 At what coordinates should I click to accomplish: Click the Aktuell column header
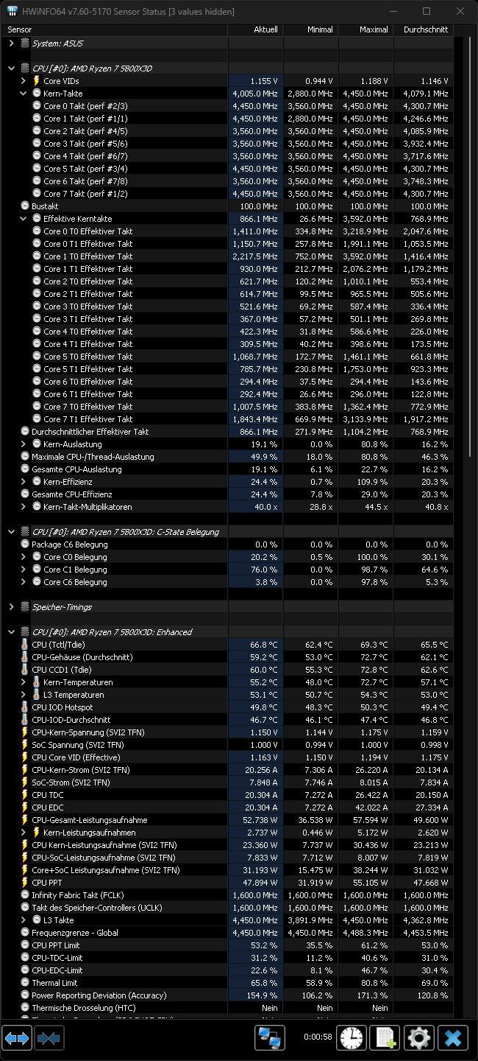(265, 29)
